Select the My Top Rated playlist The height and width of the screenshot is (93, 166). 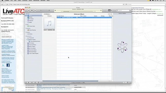point(32,48)
